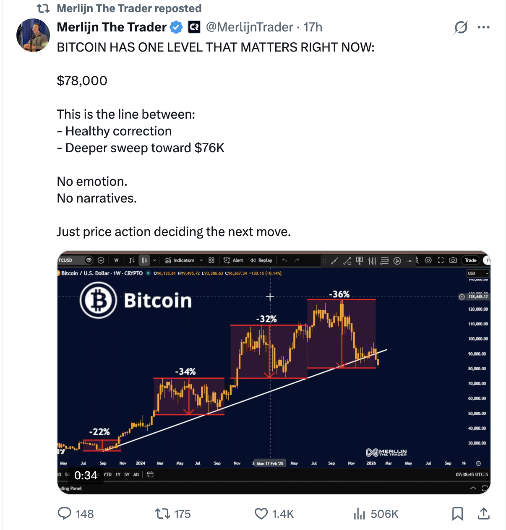Expand the candlestick chart type dropdown arrow

pyautogui.click(x=154, y=260)
